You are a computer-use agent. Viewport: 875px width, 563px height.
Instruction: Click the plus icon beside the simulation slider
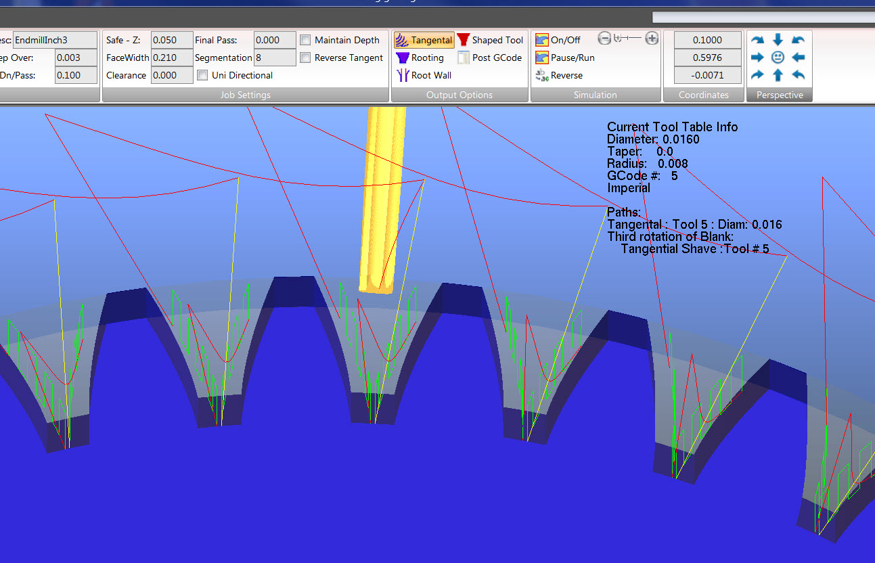point(652,39)
